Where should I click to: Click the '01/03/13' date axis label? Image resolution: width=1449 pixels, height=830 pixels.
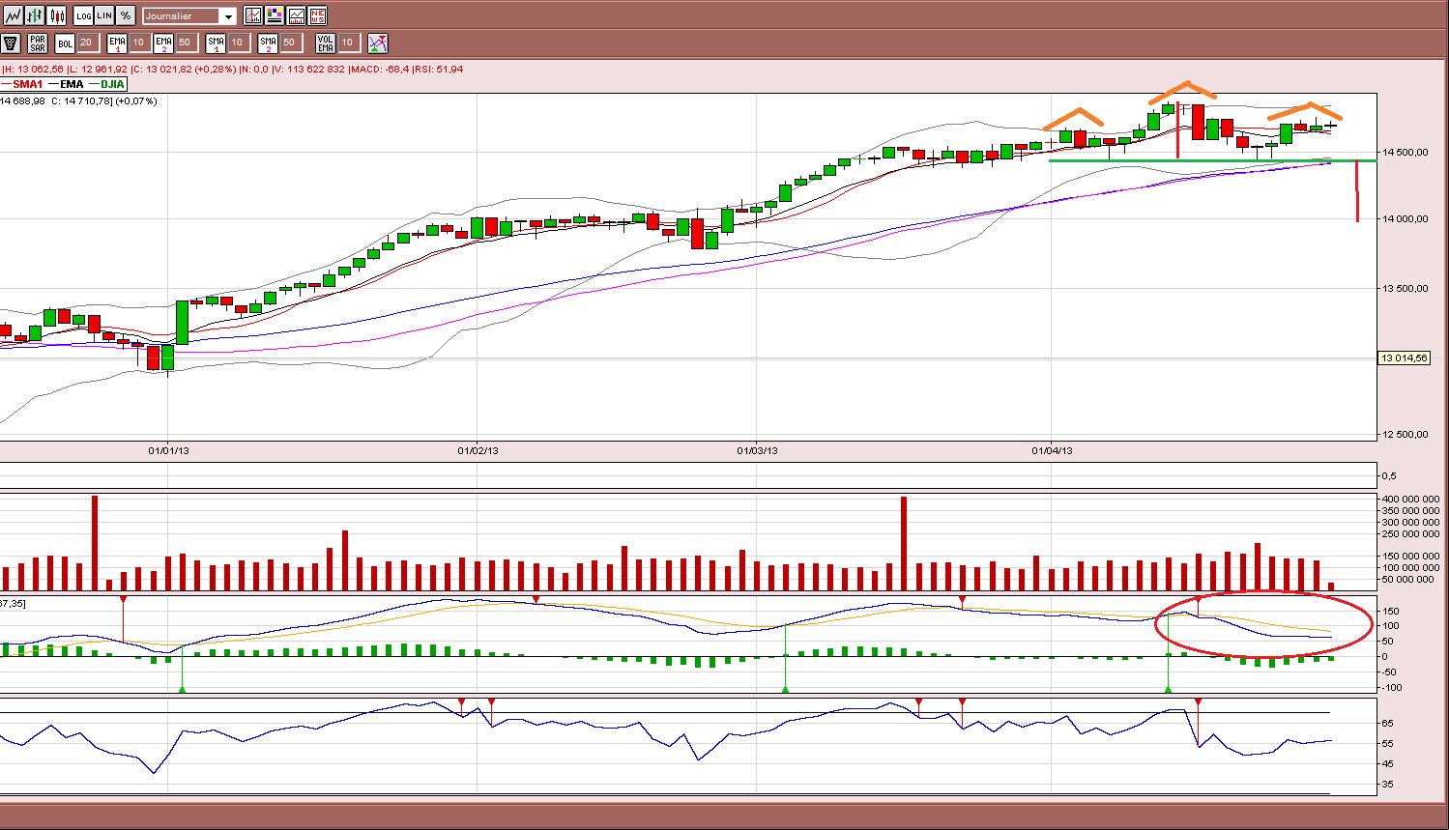click(757, 450)
